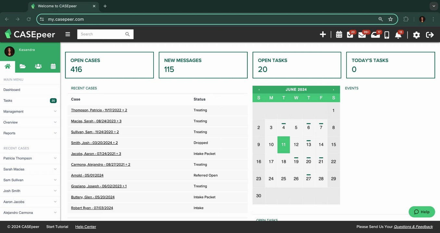
Task: Open the inbox tray icon with badge 17
Action: [376, 34]
